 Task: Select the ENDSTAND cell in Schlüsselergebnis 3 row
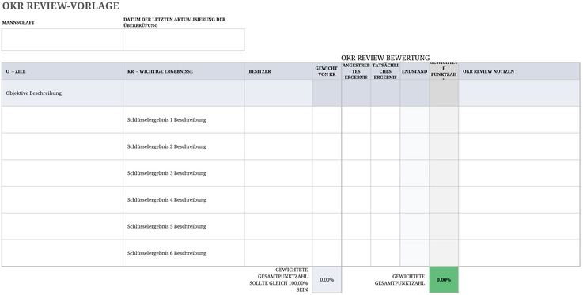tap(415, 173)
